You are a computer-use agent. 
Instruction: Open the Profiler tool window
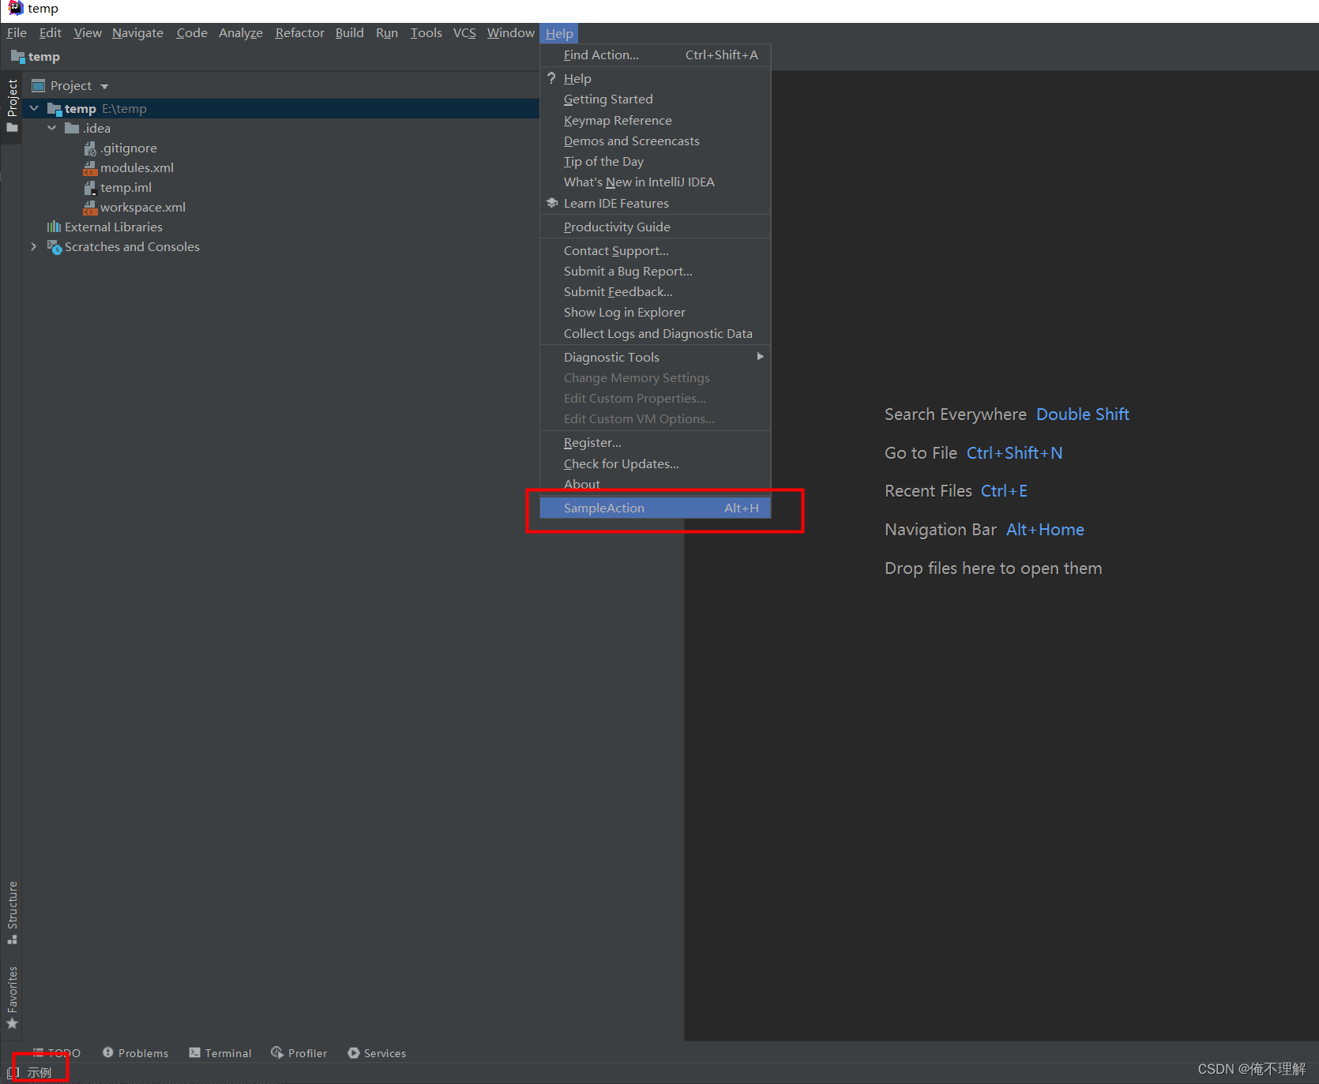click(299, 1053)
